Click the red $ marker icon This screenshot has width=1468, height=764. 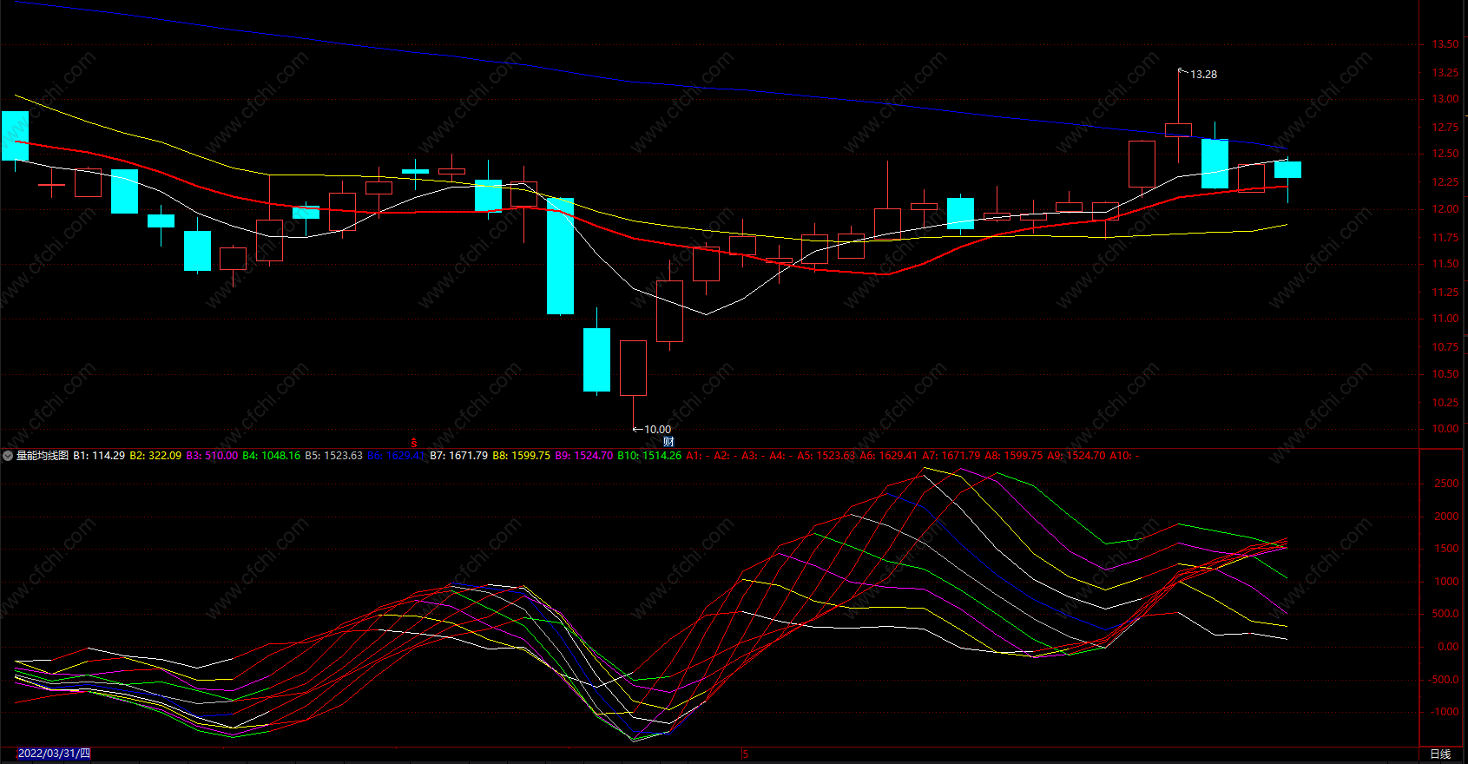(414, 443)
